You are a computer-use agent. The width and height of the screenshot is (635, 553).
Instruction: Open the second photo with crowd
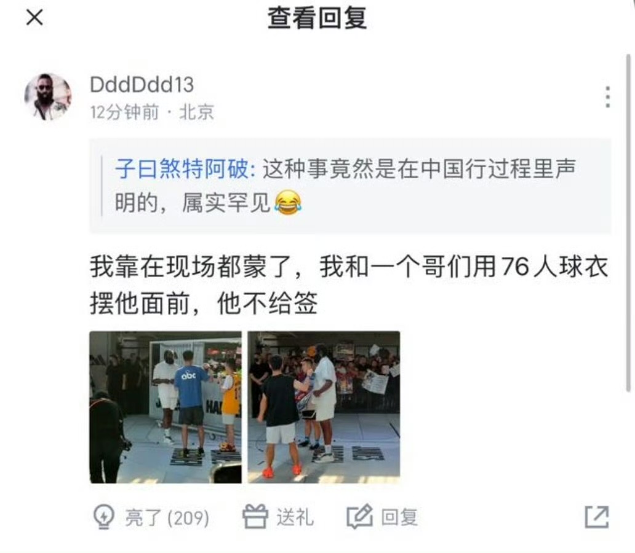(324, 407)
